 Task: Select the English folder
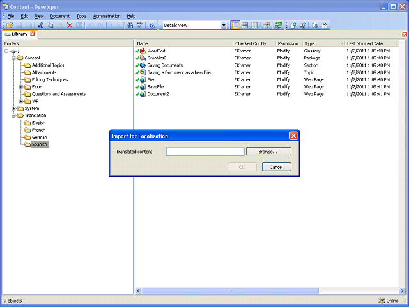pyautogui.click(x=38, y=123)
